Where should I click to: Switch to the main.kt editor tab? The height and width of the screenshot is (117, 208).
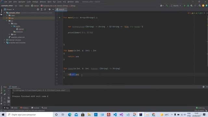pos(61,9)
